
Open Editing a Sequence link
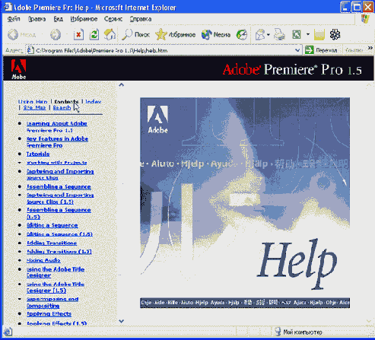(x=52, y=225)
